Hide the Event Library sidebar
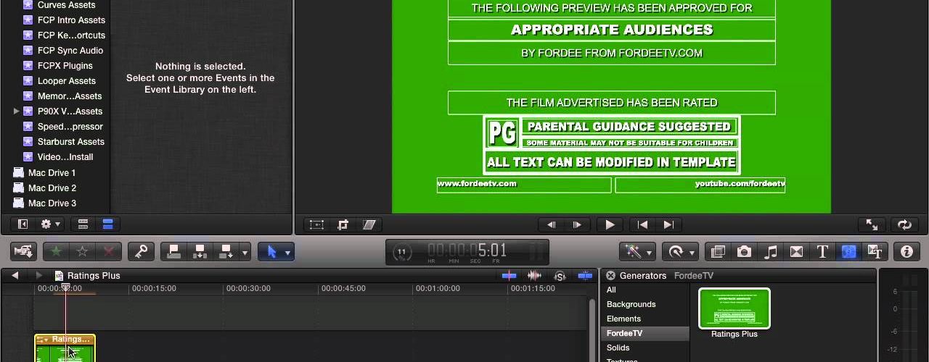 [22, 224]
